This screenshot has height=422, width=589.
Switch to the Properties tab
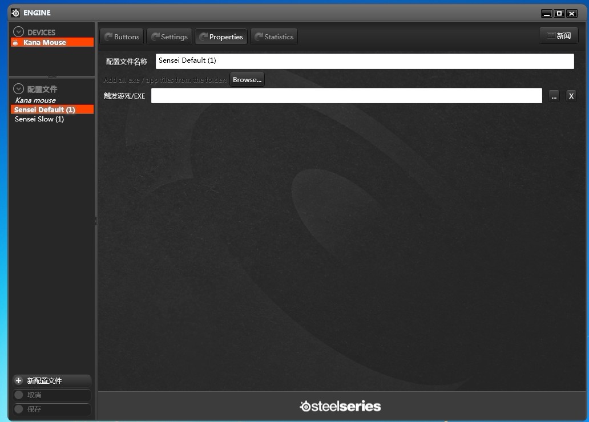click(221, 36)
